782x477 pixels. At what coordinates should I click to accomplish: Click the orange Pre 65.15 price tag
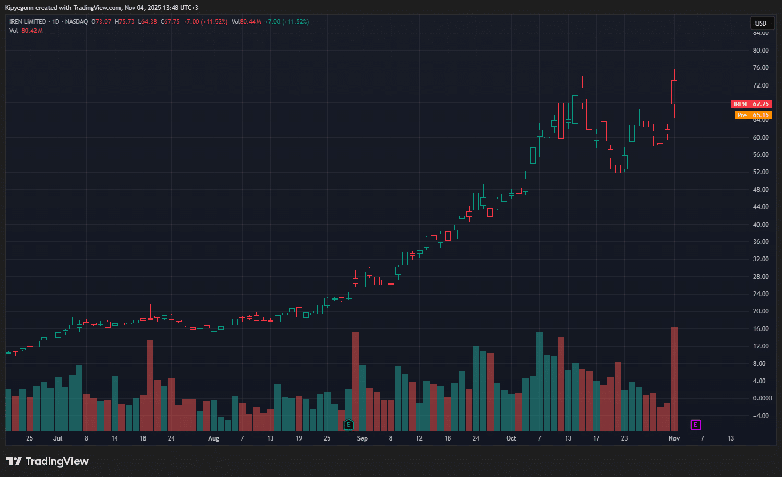coord(753,115)
